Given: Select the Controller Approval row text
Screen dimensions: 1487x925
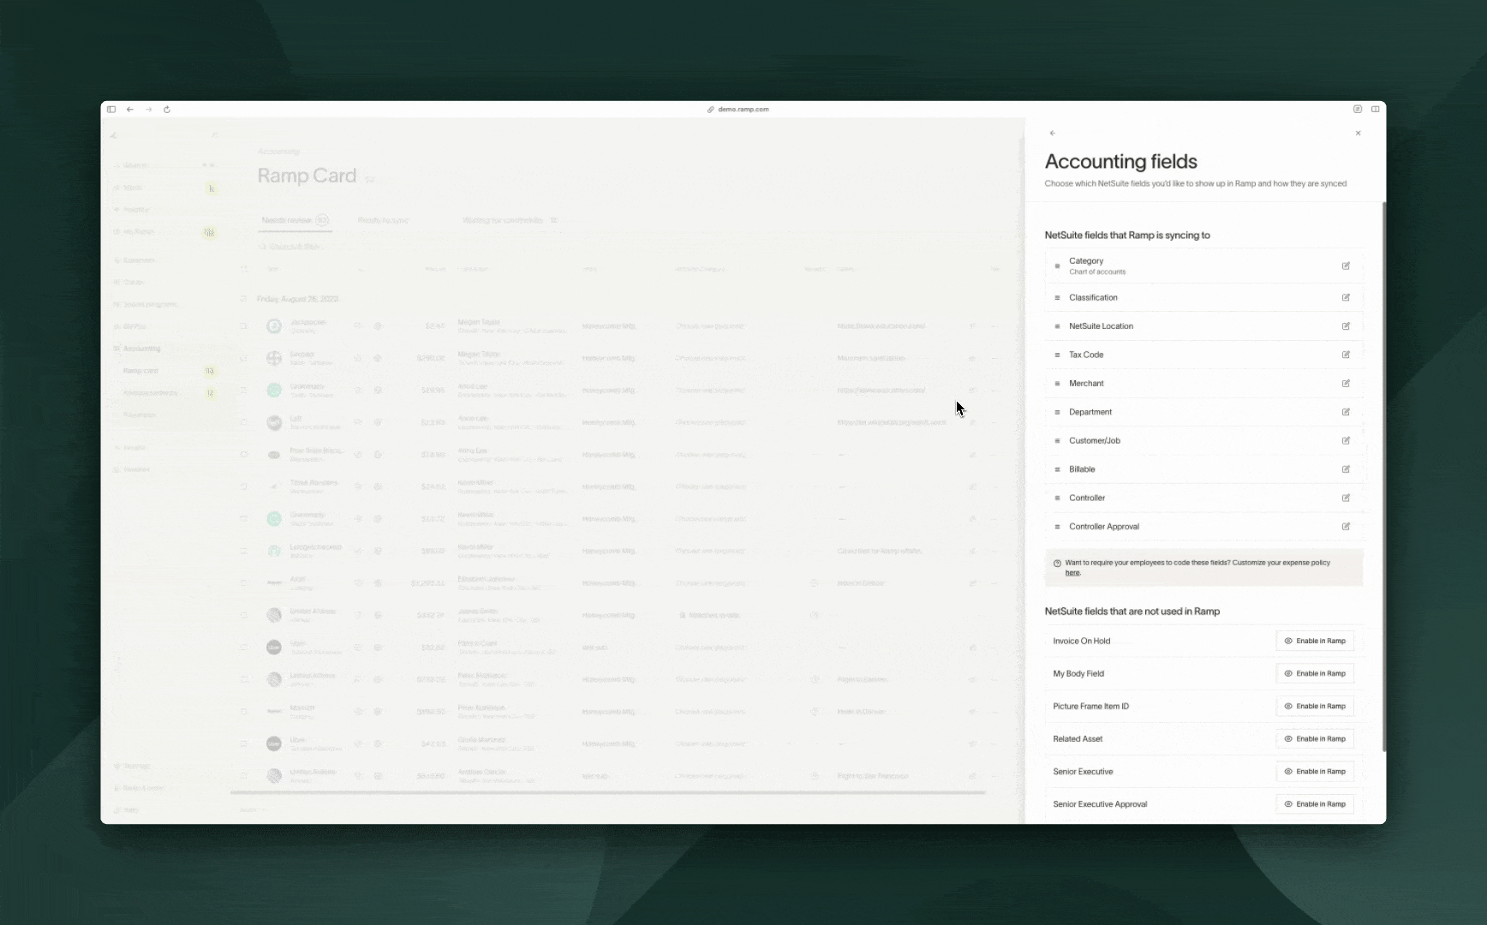Looking at the screenshot, I should click(x=1104, y=527).
